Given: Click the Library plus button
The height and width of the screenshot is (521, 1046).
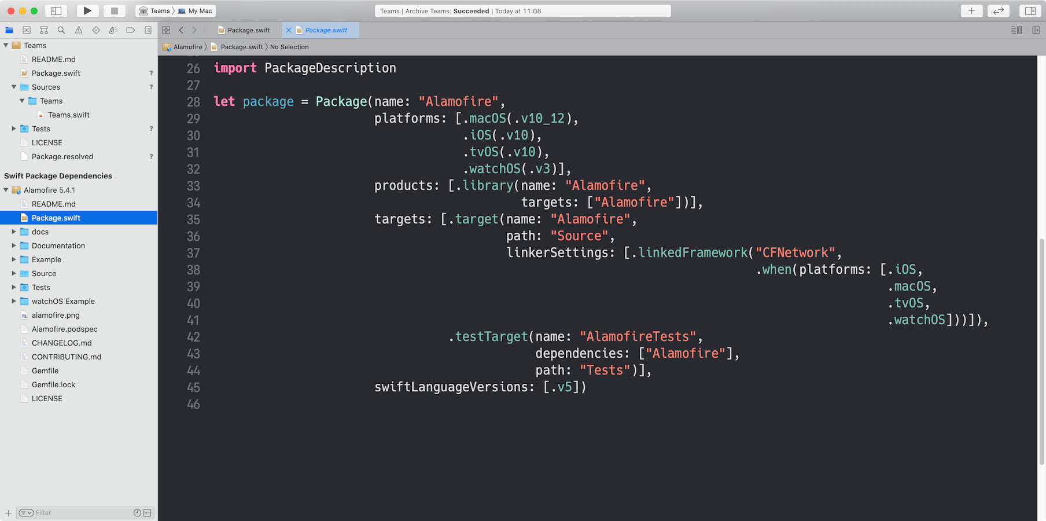Looking at the screenshot, I should [971, 10].
